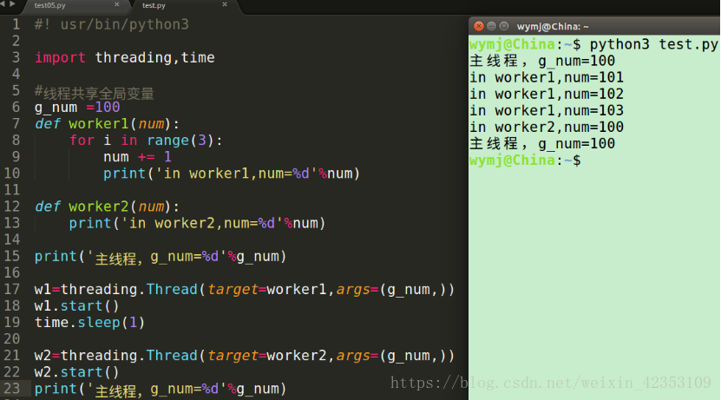Screen dimensions: 721x400
Task: Click 'threading,time' on line 3
Action: point(155,57)
